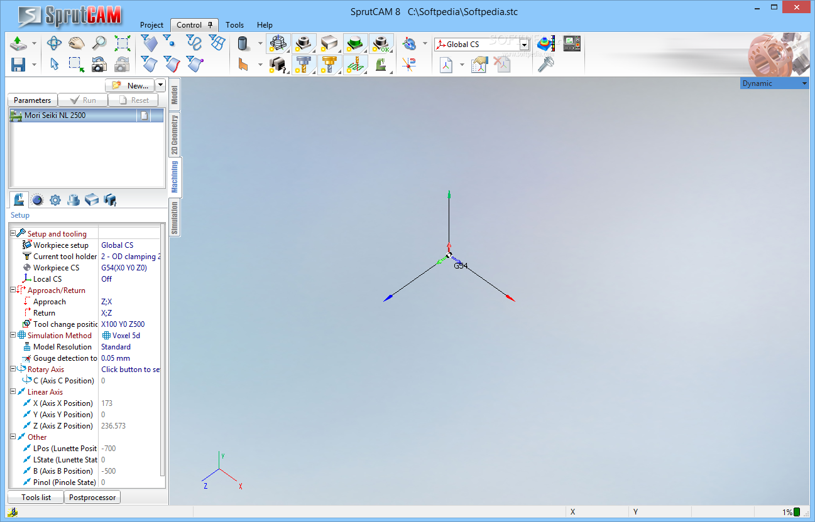Click the new coordinate system document icon
The height and width of the screenshot is (522, 815).
point(446,64)
